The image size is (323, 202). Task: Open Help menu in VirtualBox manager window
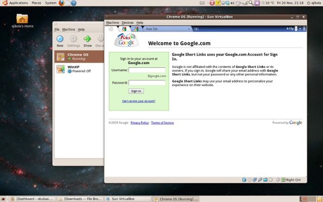81,30
